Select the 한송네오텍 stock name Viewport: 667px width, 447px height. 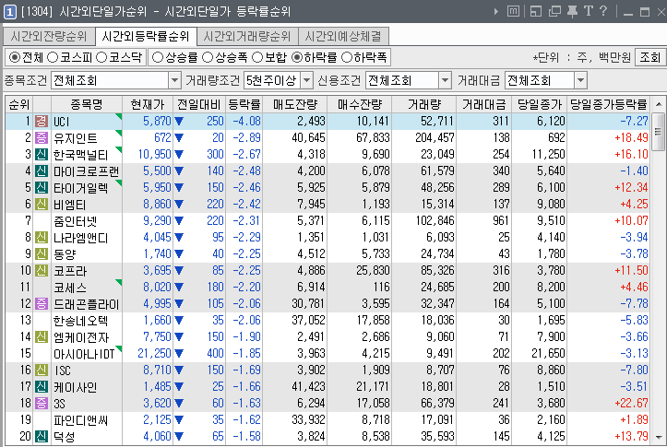coord(80,321)
